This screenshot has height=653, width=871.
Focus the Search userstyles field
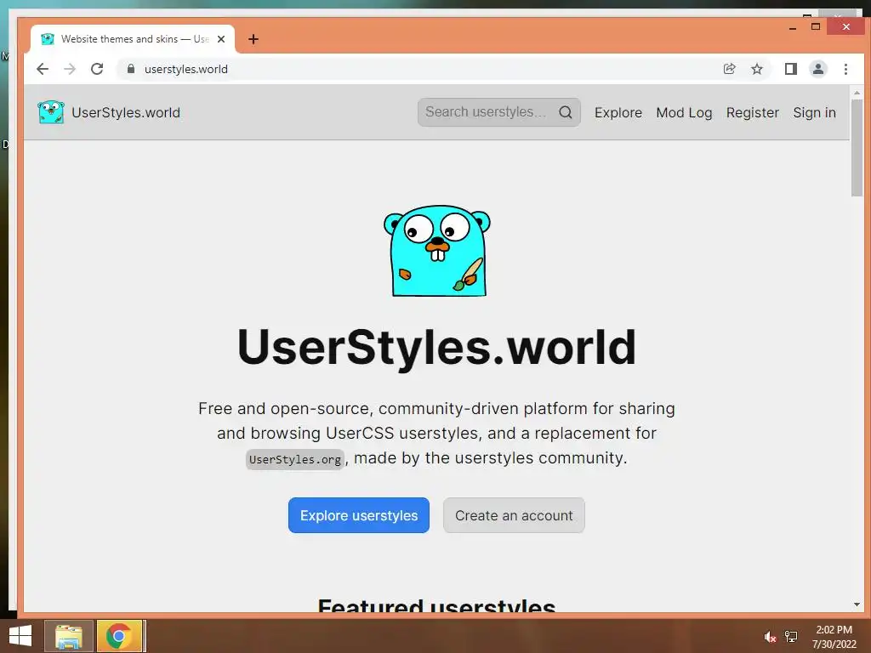coord(498,112)
